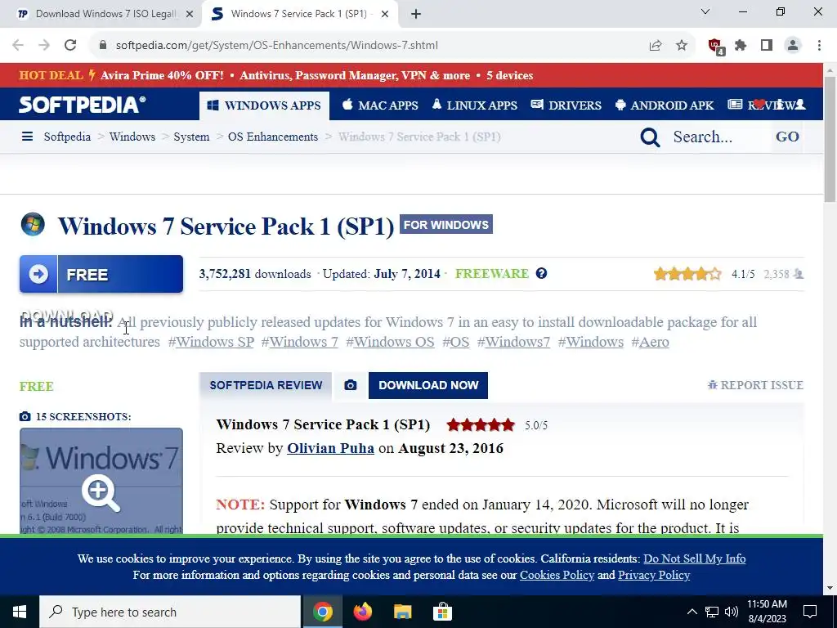Click the search magnifier icon

(650, 137)
